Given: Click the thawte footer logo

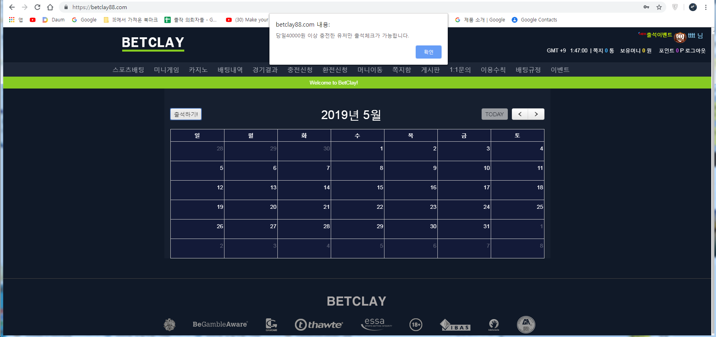Looking at the screenshot, I should coord(319,325).
